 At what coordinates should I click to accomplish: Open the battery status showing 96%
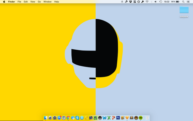(x=175, y=2)
